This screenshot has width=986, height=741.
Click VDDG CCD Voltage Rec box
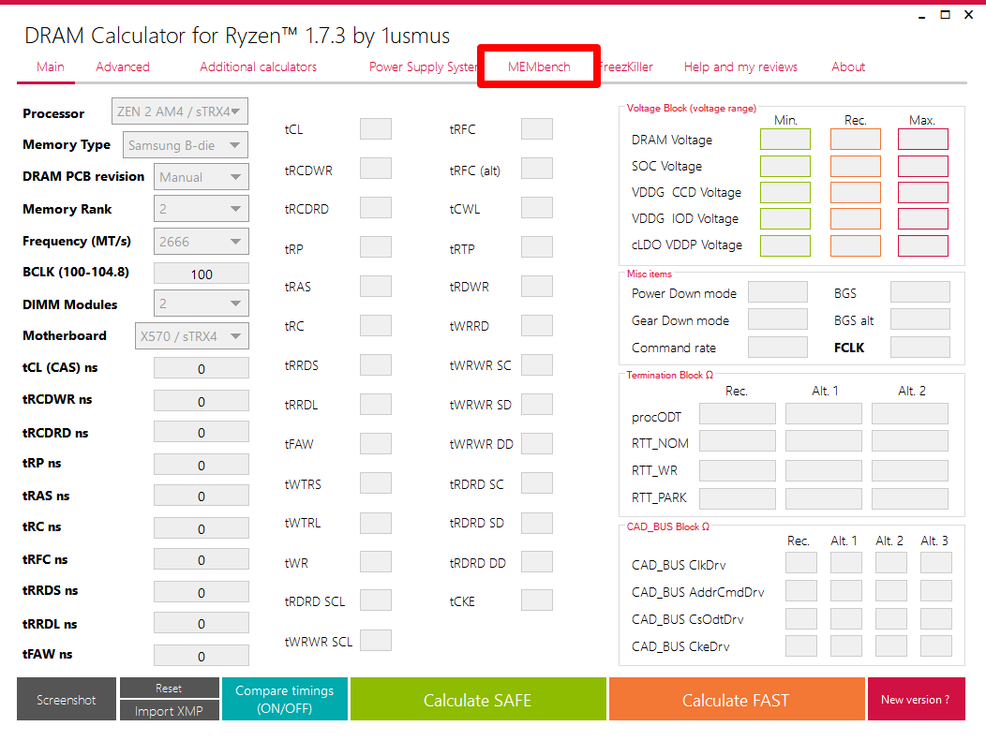tap(855, 192)
